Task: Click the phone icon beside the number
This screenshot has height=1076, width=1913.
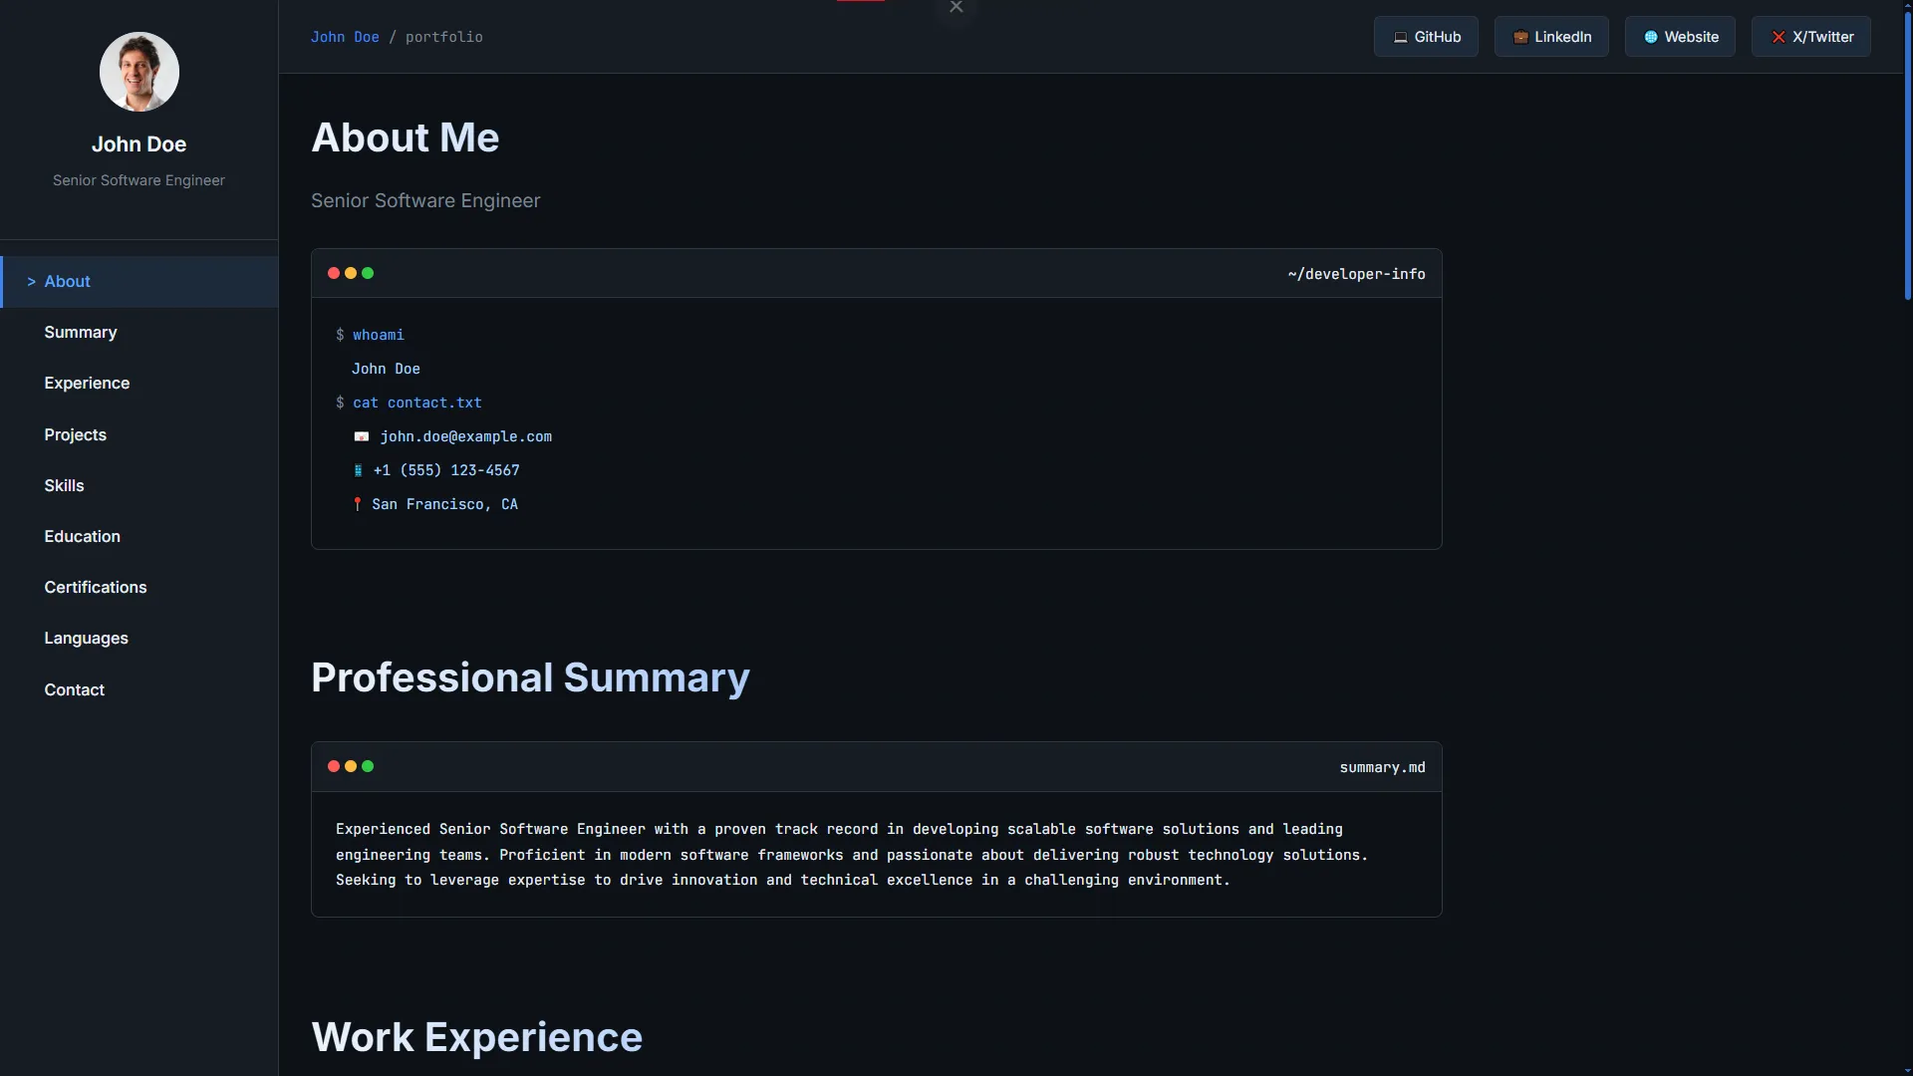Action: 358,470
